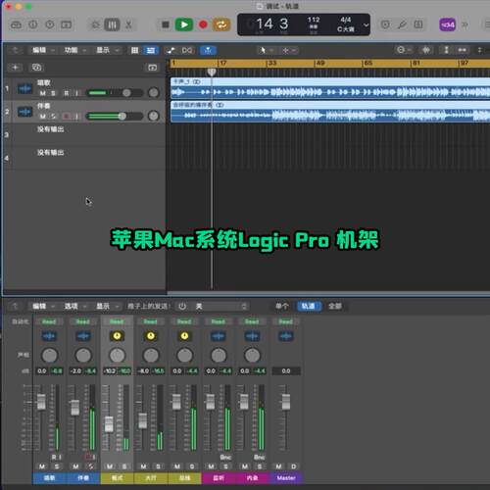Screen dimensions: 490x490
Task: Click ruler marker at bar 33
Action: coord(270,63)
